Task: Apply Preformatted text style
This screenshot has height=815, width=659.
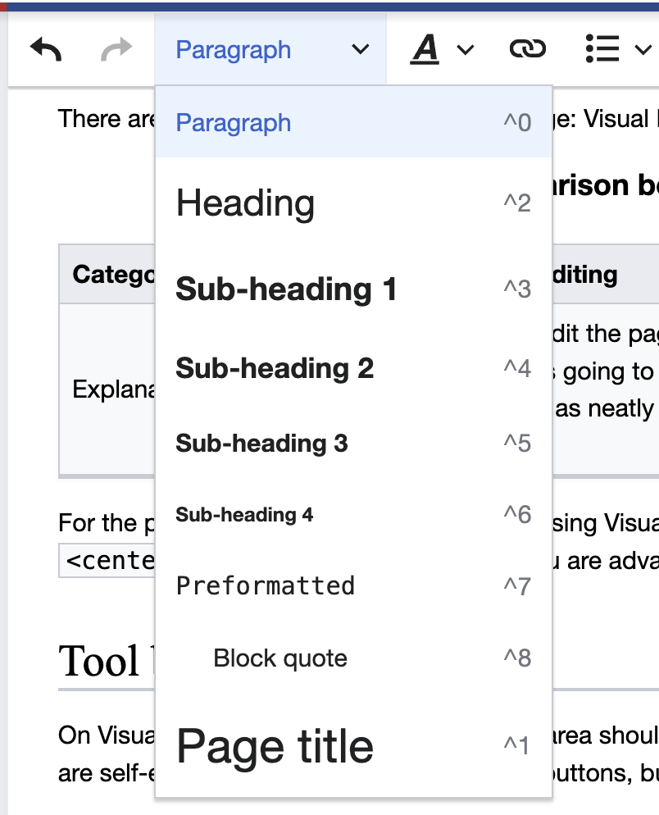Action: tap(266, 586)
